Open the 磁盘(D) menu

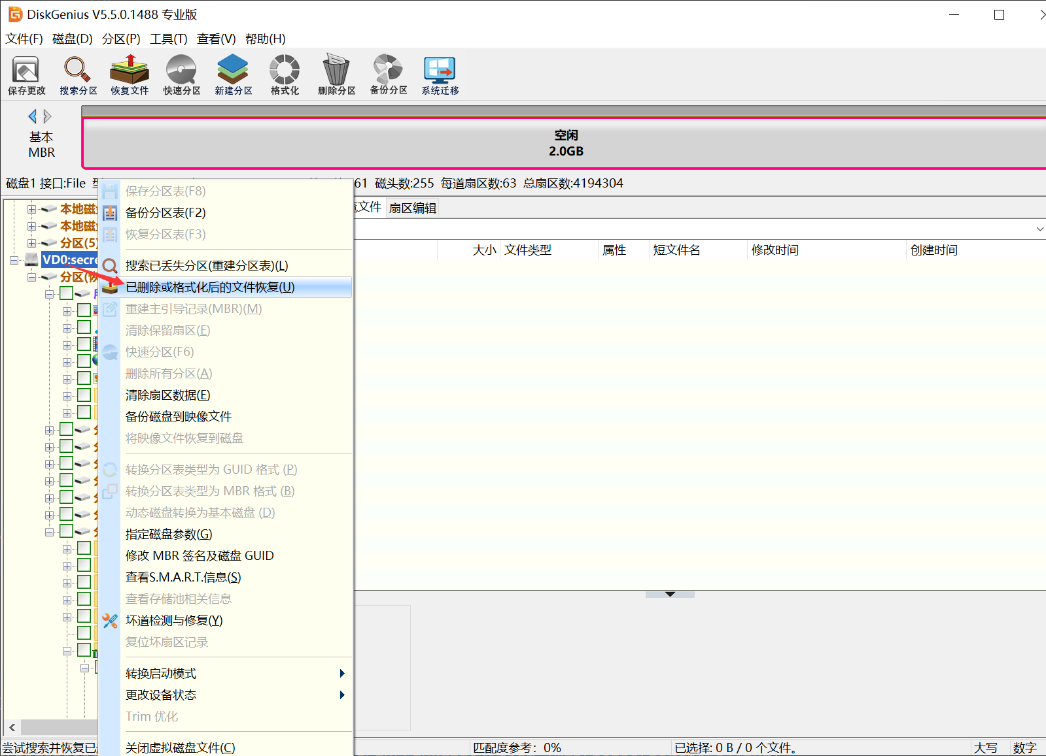pyautogui.click(x=72, y=39)
